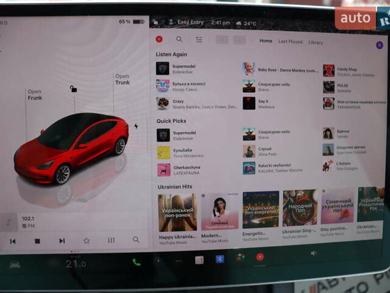Play Baby Boss - Dance Monkey
Screen dimensions: 390x293
[280, 69]
